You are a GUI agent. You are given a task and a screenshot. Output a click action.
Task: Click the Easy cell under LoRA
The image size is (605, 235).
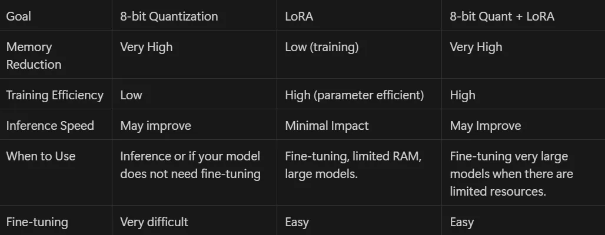click(x=297, y=222)
